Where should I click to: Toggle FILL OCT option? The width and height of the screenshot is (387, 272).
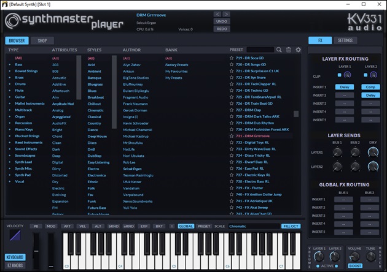point(291,226)
